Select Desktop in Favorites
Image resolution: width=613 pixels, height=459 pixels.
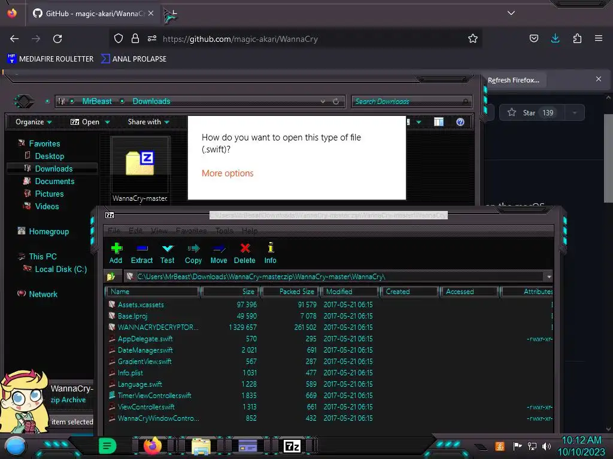point(49,156)
